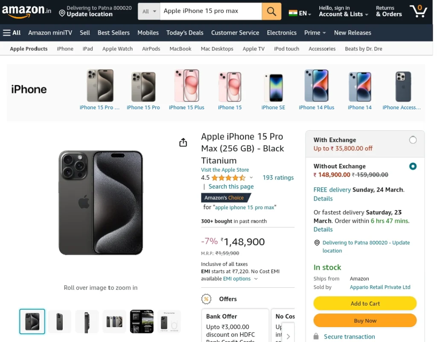Click the orange search magnifier button

tap(271, 12)
